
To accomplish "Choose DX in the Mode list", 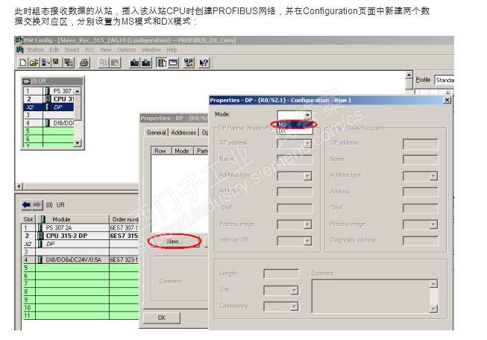I will tap(294, 131).
